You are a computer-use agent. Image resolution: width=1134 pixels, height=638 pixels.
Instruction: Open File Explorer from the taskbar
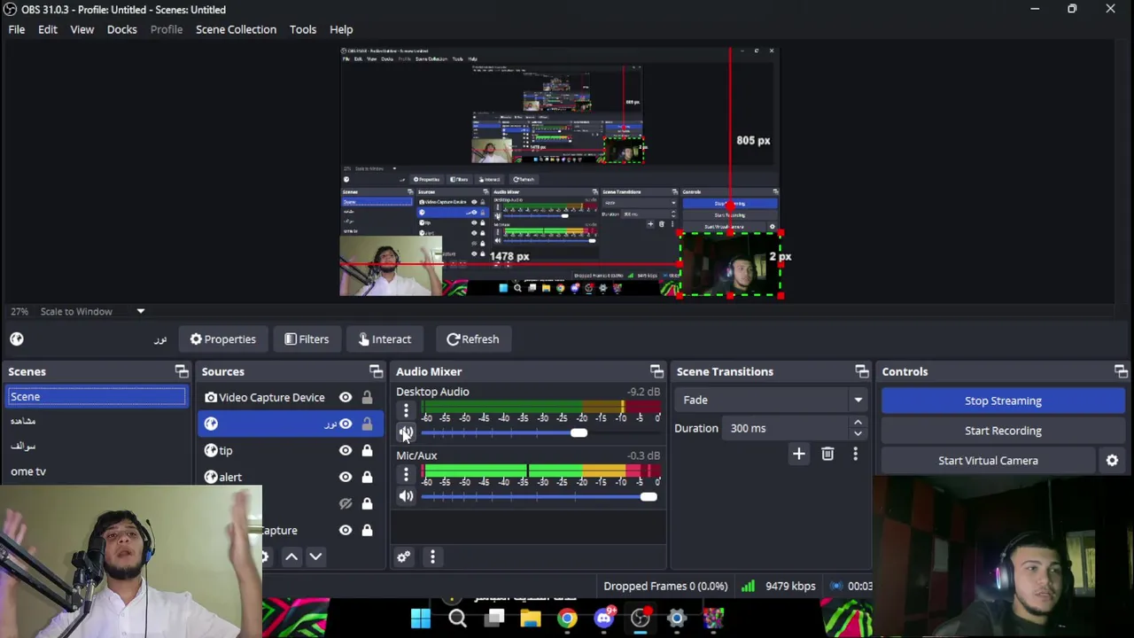(531, 618)
